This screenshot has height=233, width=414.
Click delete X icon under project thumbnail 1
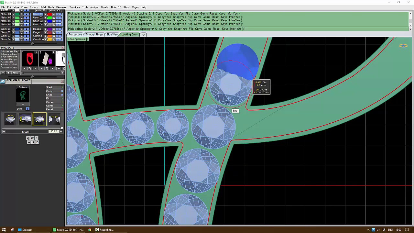35,68
